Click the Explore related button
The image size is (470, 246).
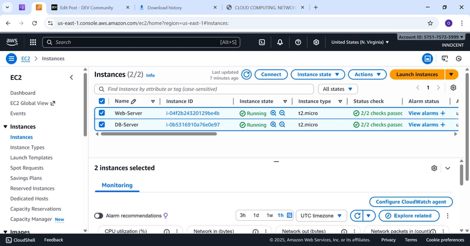(x=409, y=216)
